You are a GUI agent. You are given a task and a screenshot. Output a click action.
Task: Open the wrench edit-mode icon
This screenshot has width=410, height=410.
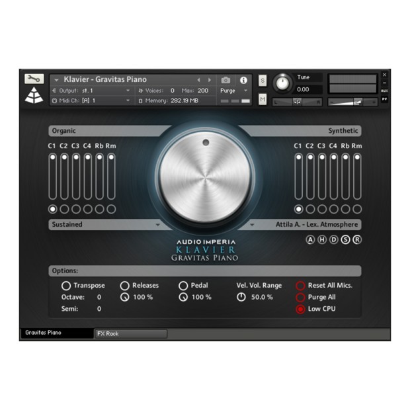(x=34, y=79)
